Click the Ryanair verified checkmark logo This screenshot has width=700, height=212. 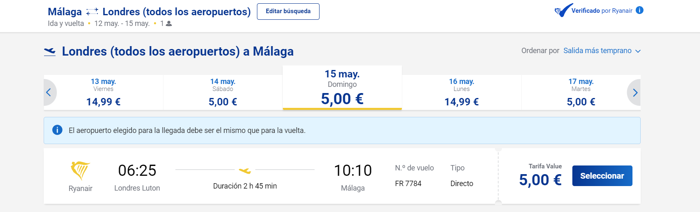[x=563, y=10]
